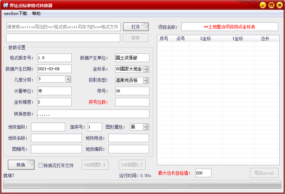
Task: Open the section下载 menu
Action: (x=15, y=14)
